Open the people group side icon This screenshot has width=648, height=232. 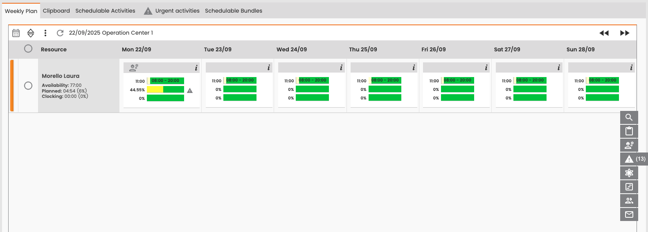(629, 201)
